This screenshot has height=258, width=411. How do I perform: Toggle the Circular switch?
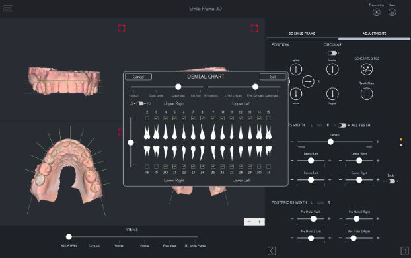(332, 53)
